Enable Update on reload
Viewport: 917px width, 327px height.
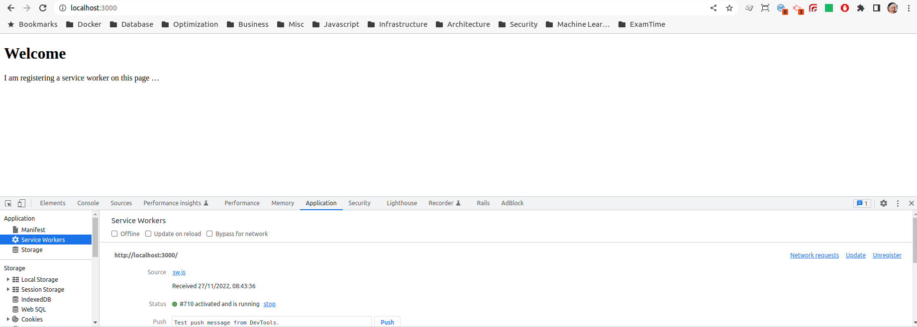(x=148, y=234)
